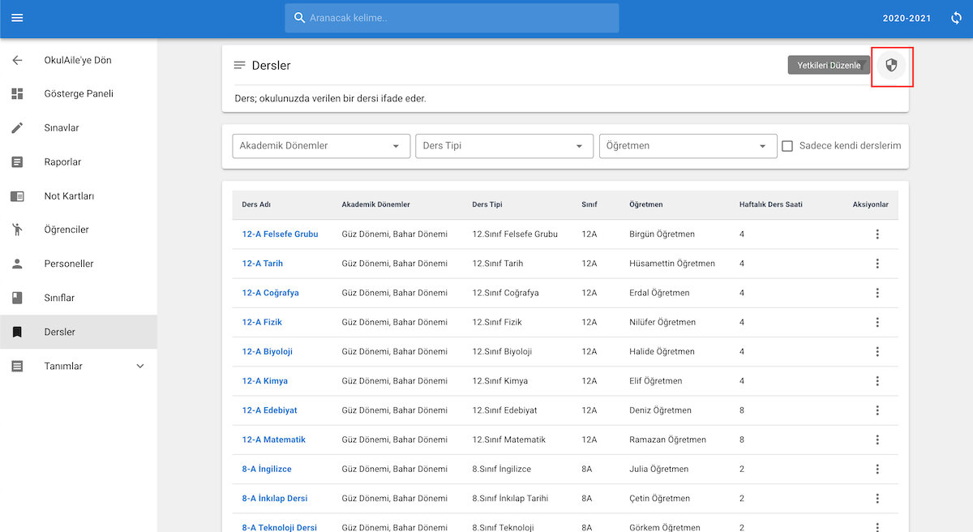
Task: Open the 8-A İnkılap Dersi course link
Action: (x=275, y=498)
